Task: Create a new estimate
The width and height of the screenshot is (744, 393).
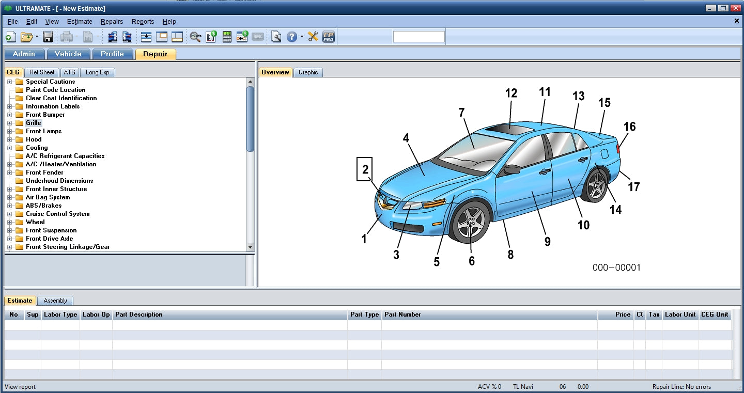Action: 10,36
